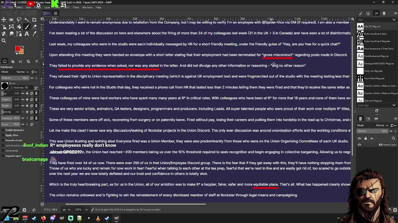Toggle Lock brush to view checkbox
The image size is (398, 223).
(3, 146)
